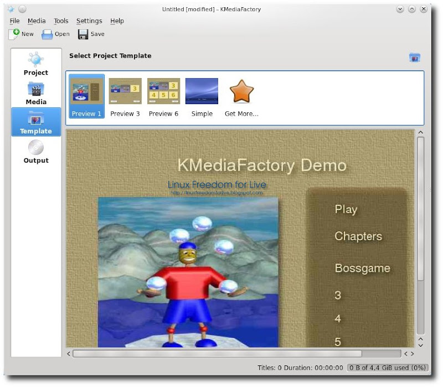The height and width of the screenshot is (387, 443).
Task: Click the juggler image in preview
Action: click(x=188, y=272)
